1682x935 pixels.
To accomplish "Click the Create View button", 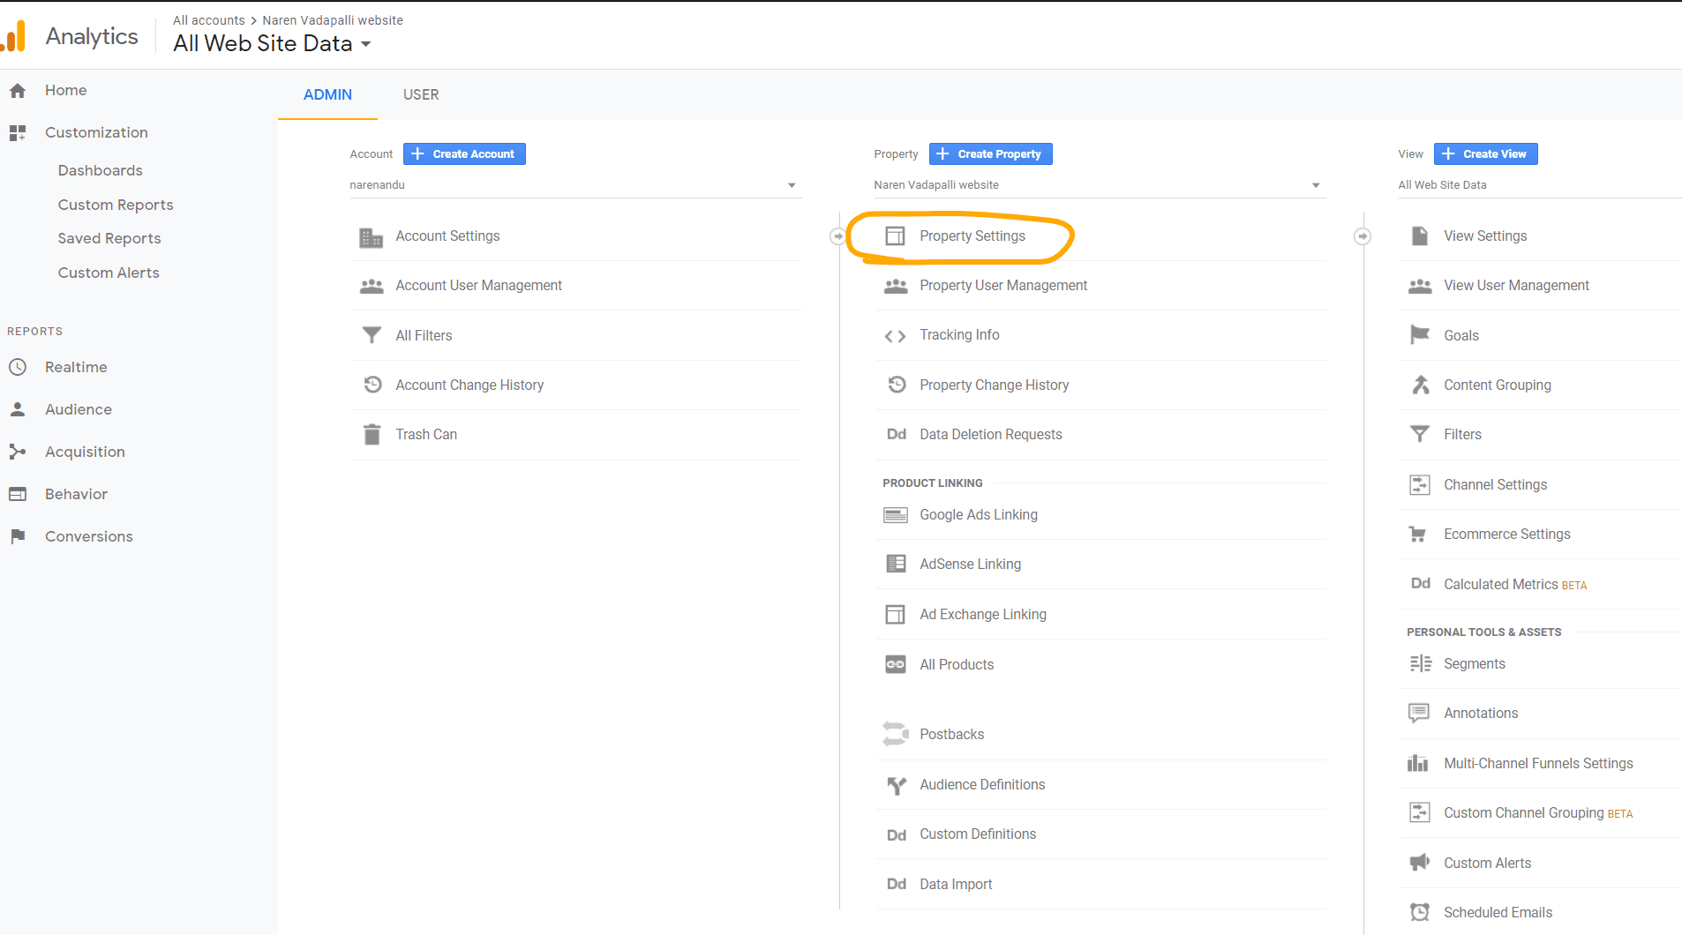I will pyautogui.click(x=1486, y=153).
